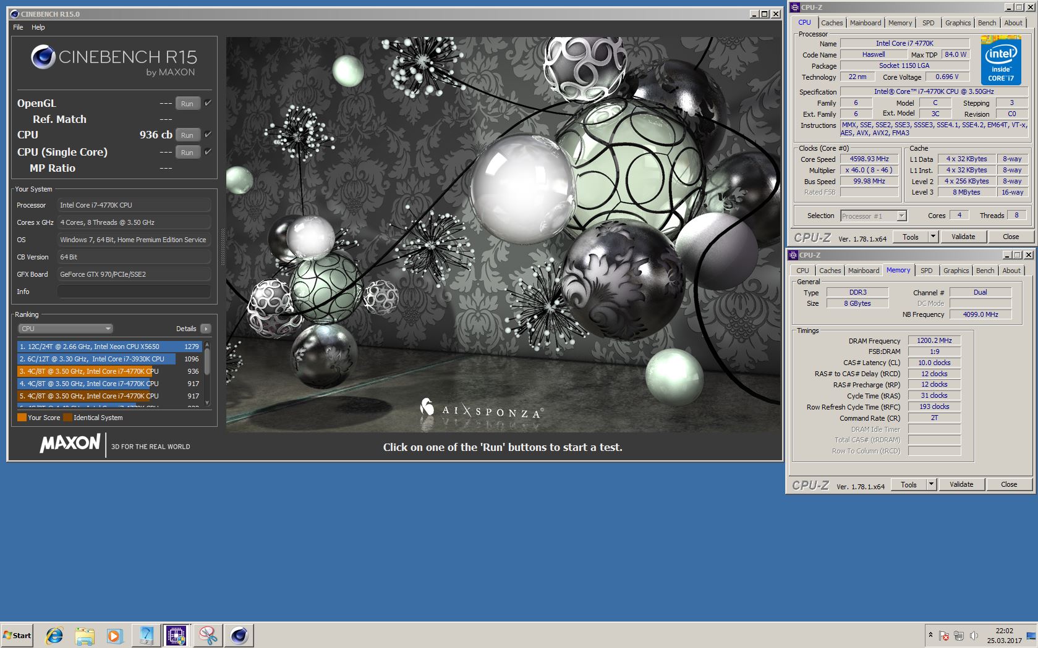The image size is (1038, 648).
Task: Open the Cinebench Help menu
Action: (x=38, y=27)
